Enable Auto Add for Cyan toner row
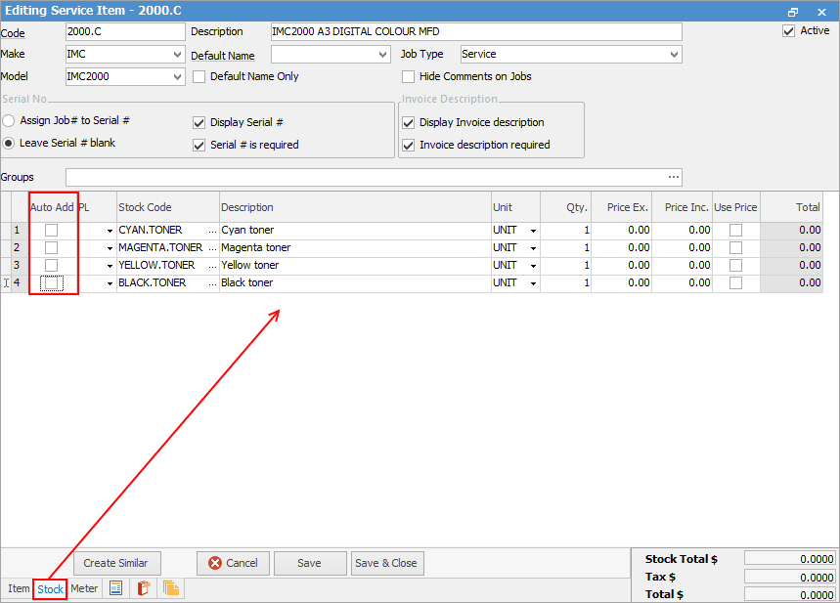 coord(51,231)
